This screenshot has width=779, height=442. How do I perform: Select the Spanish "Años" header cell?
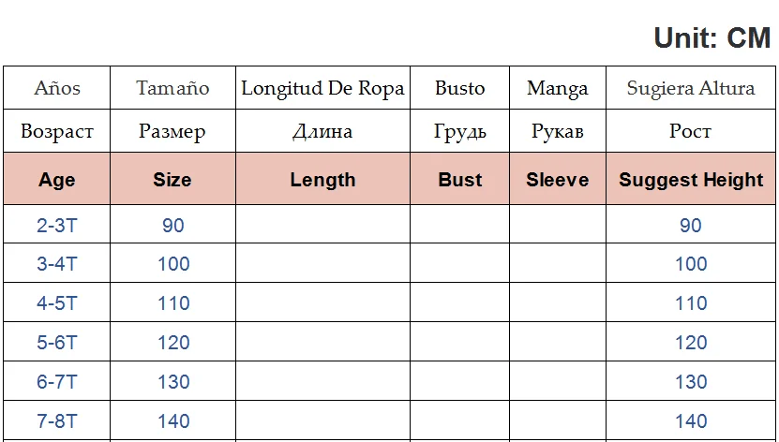click(57, 89)
